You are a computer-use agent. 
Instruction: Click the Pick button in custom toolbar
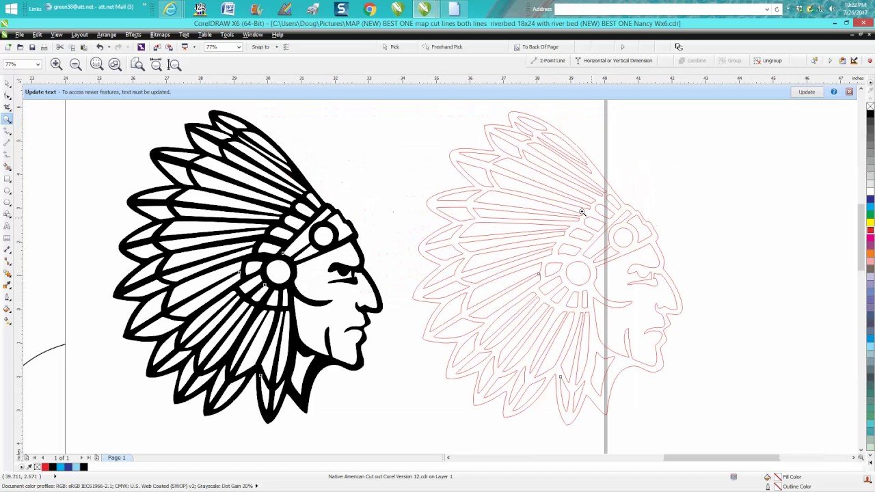(391, 47)
